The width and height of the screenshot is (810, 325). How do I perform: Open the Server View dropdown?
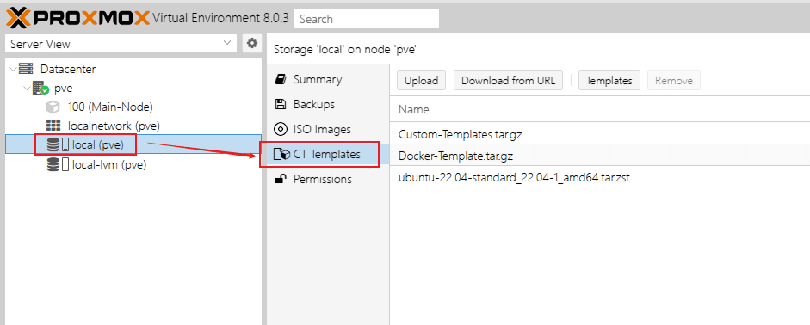pyautogui.click(x=121, y=44)
